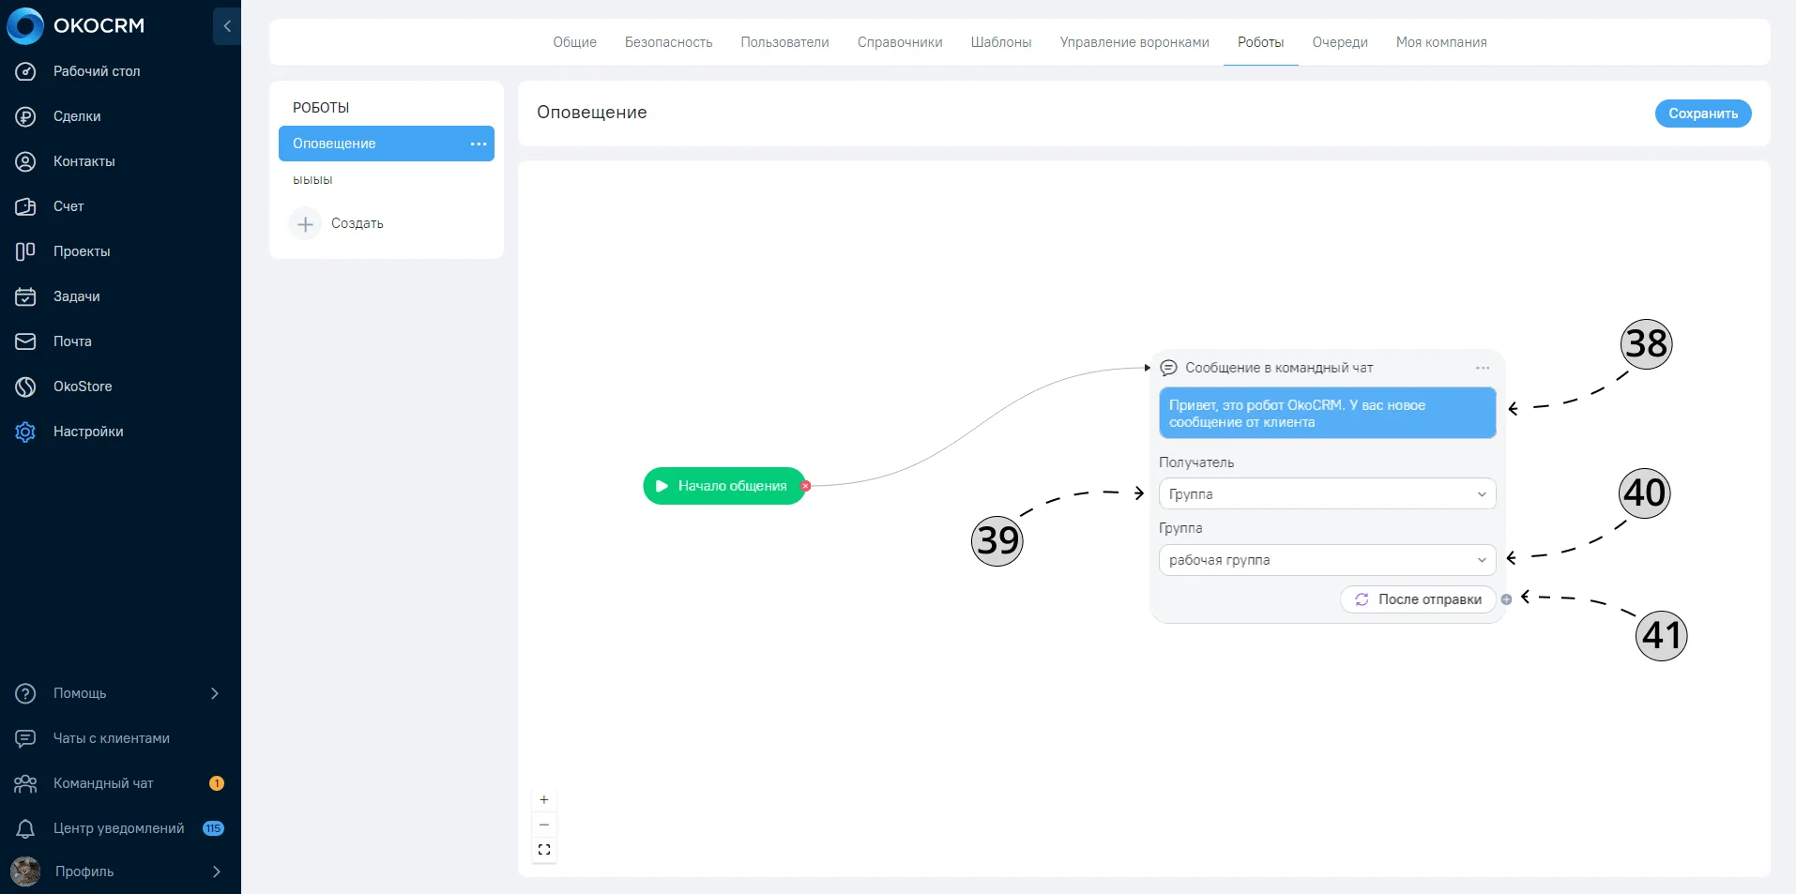1796x894 pixels.
Task: Fit canvas to view icon
Action: point(544,850)
